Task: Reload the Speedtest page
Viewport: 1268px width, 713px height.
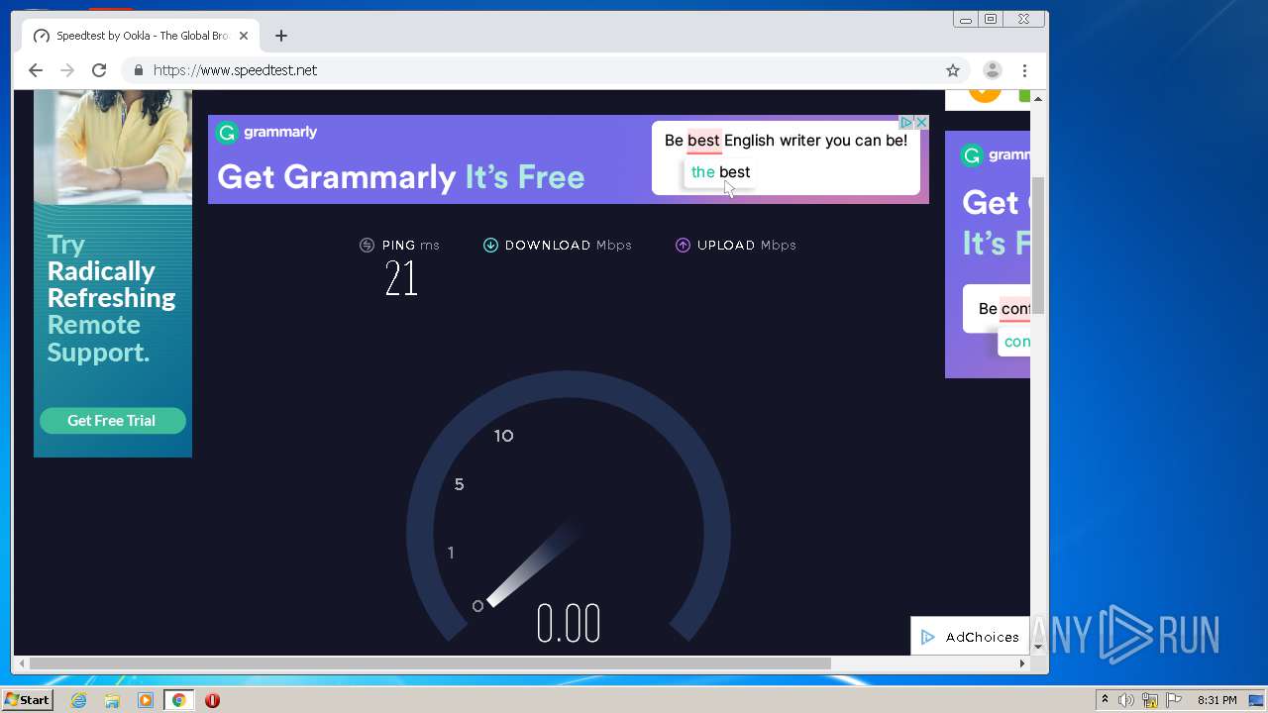Action: click(99, 70)
